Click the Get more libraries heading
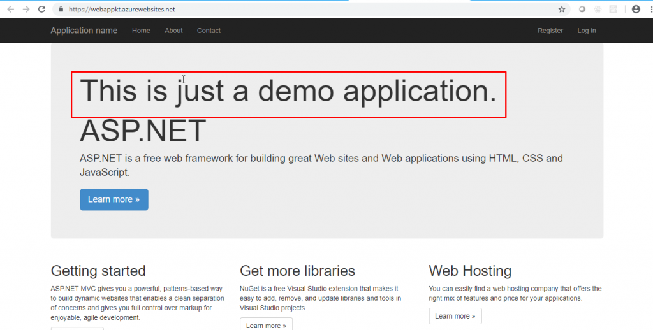This screenshot has width=653, height=330. (x=297, y=271)
